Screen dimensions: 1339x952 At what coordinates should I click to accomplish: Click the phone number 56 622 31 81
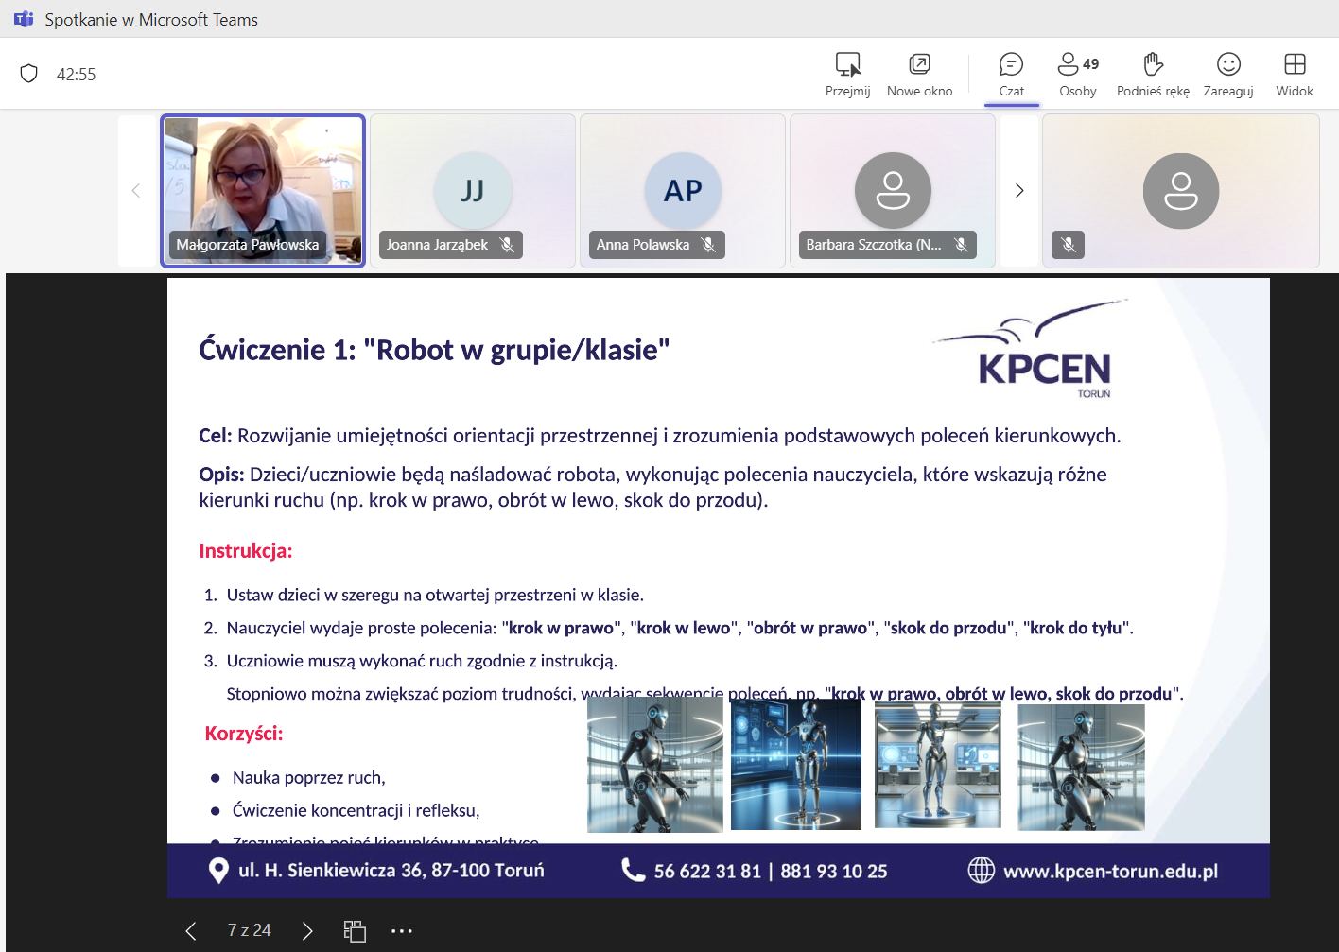coord(707,871)
